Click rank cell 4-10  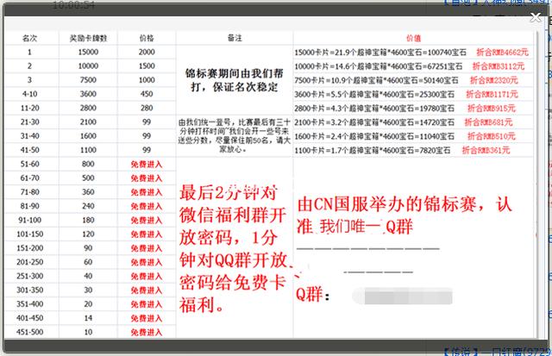point(29,94)
